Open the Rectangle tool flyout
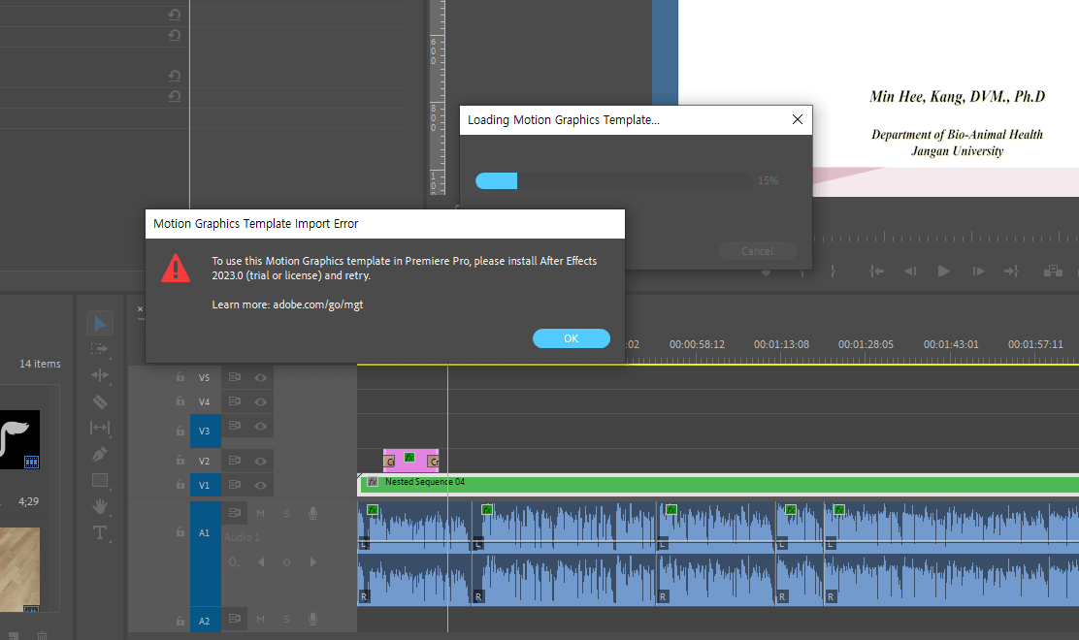The height and width of the screenshot is (640, 1079). tap(100, 480)
